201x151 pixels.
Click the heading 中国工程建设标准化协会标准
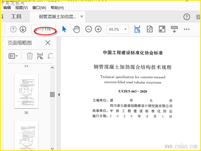coord(133,53)
